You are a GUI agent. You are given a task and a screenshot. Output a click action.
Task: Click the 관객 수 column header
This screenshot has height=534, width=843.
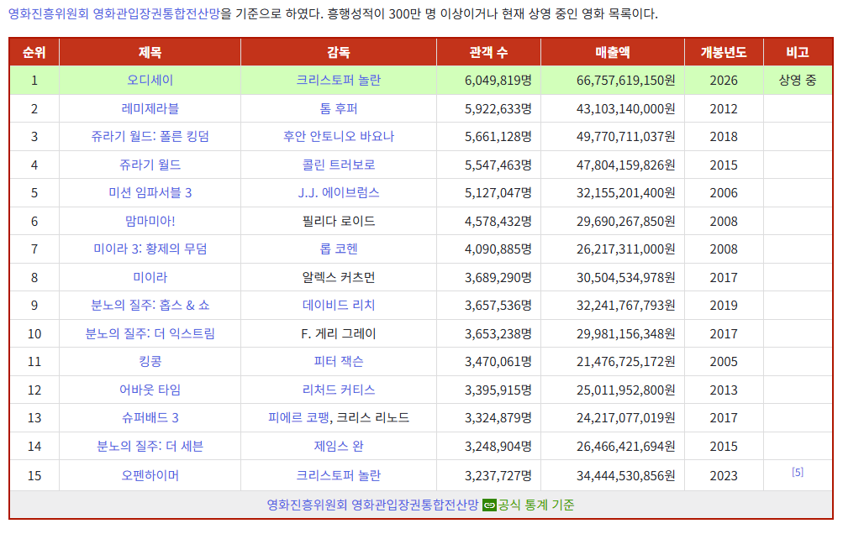pyautogui.click(x=488, y=52)
